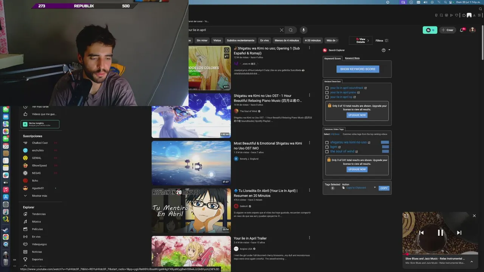The image size is (484, 272).
Task: Check the 'bgm' tag checkbox
Action: [327, 147]
